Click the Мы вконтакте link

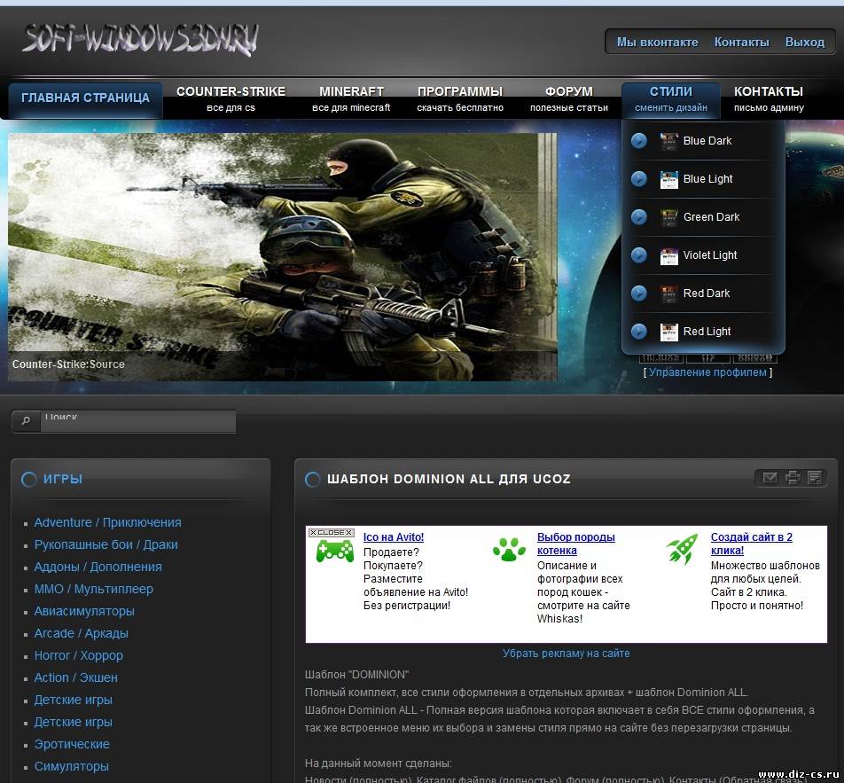click(x=657, y=42)
